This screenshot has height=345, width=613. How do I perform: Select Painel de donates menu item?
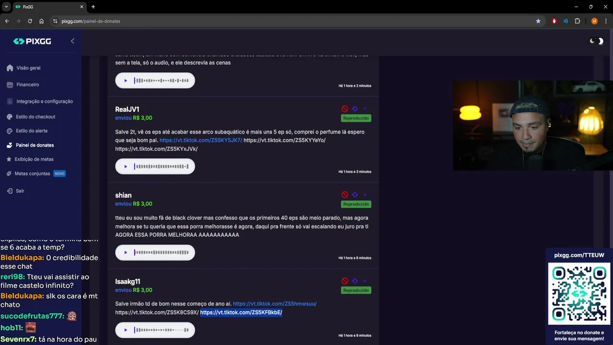[x=34, y=145]
